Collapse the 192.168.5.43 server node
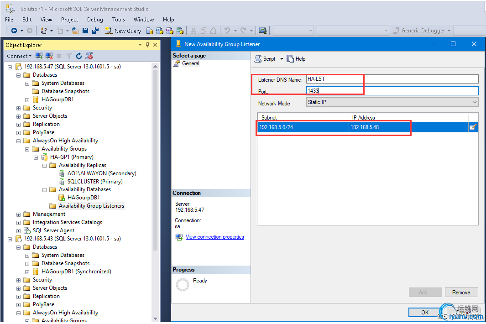This screenshot has height=324, width=486. [x=10, y=239]
